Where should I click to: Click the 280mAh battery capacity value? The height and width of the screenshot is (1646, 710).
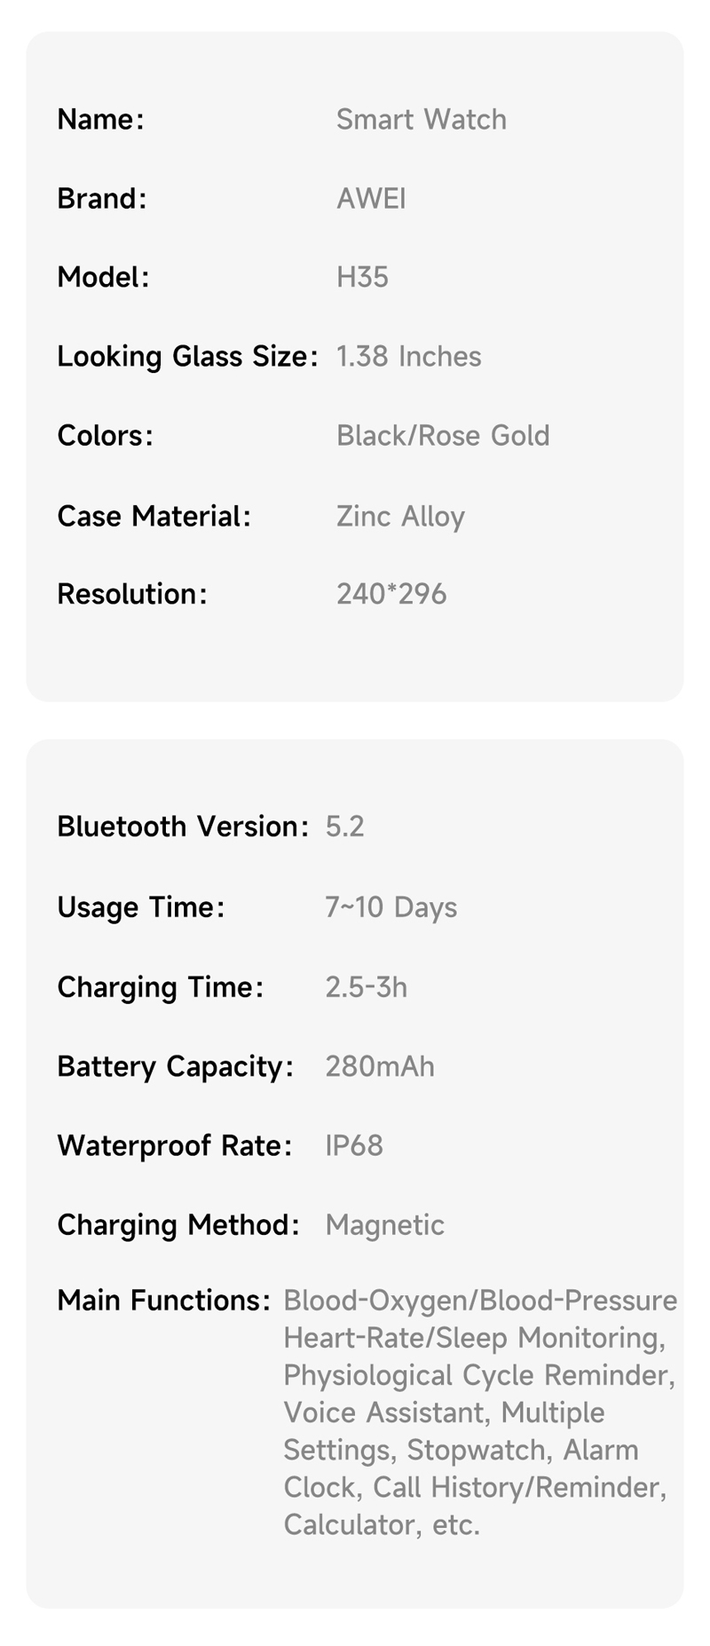click(x=380, y=1066)
